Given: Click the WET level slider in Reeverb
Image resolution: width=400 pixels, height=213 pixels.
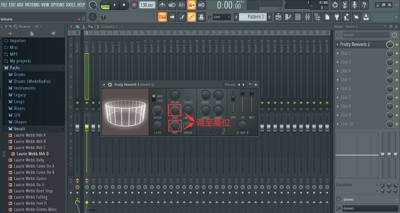Looking at the screenshot, I should pyautogui.click(x=252, y=93).
